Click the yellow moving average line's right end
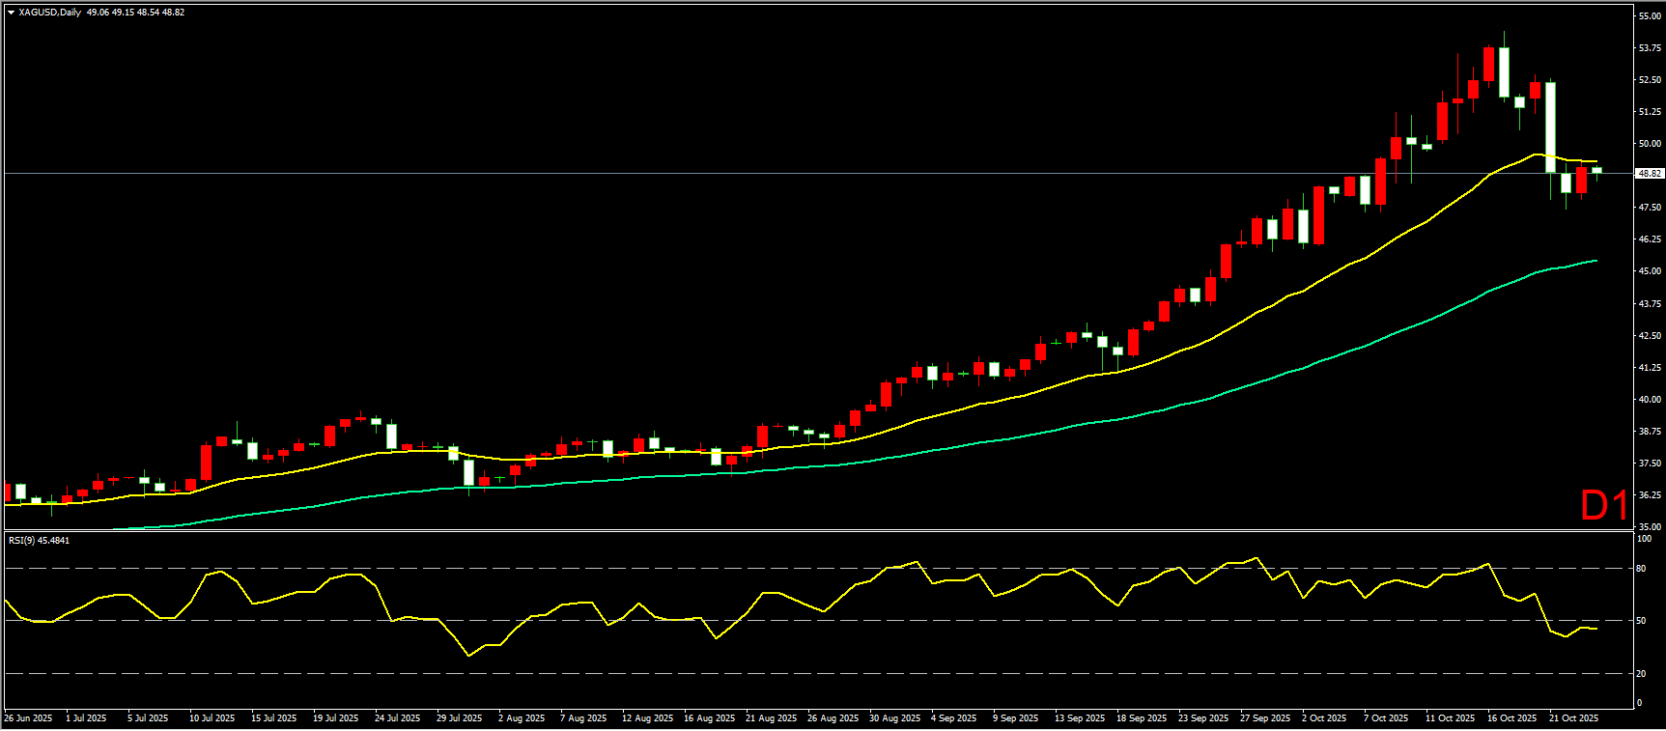The image size is (1666, 731). pyautogui.click(x=1595, y=161)
